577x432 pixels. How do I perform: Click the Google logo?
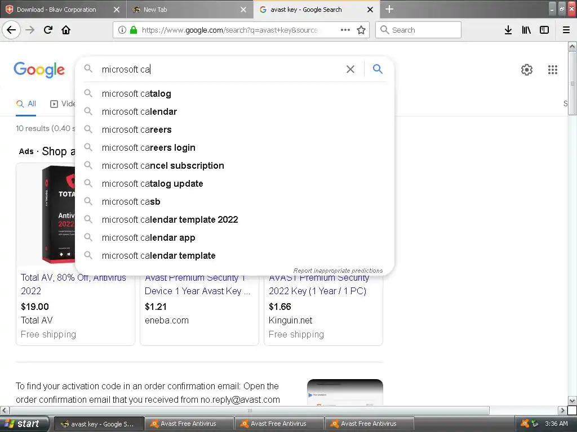[39, 69]
